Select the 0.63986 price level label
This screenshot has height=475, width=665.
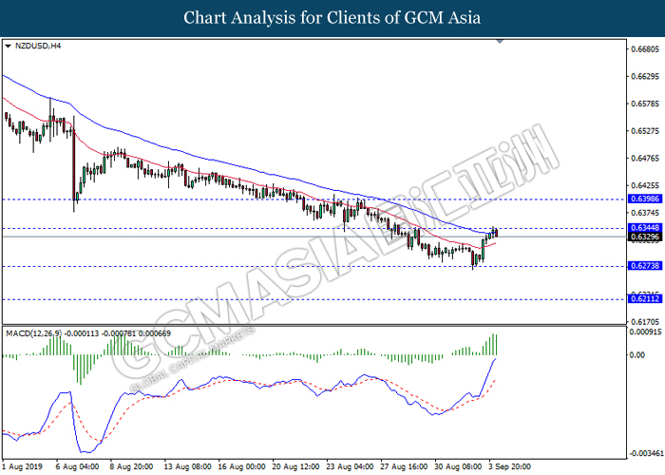645,199
